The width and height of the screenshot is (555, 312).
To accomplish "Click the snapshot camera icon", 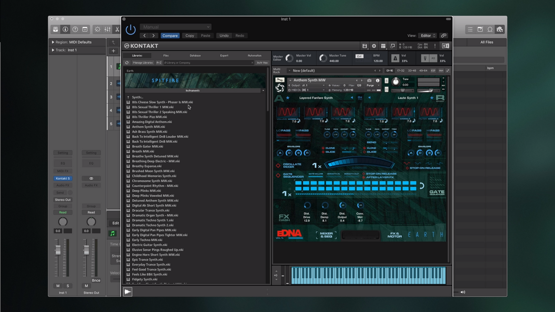I will coord(370,80).
